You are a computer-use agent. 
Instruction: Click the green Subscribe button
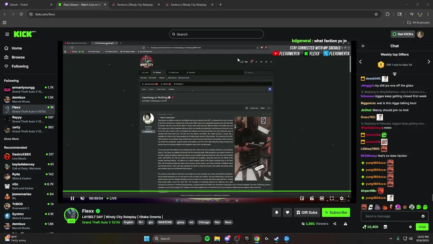click(x=336, y=212)
